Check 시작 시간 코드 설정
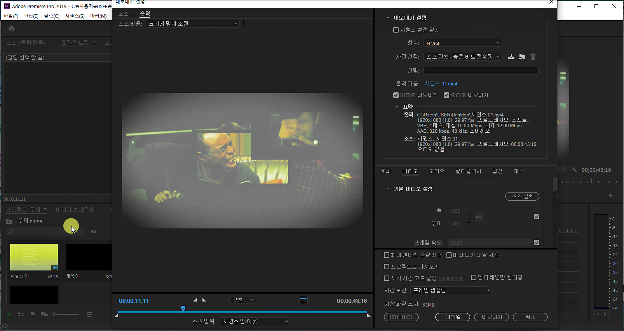 387,278
